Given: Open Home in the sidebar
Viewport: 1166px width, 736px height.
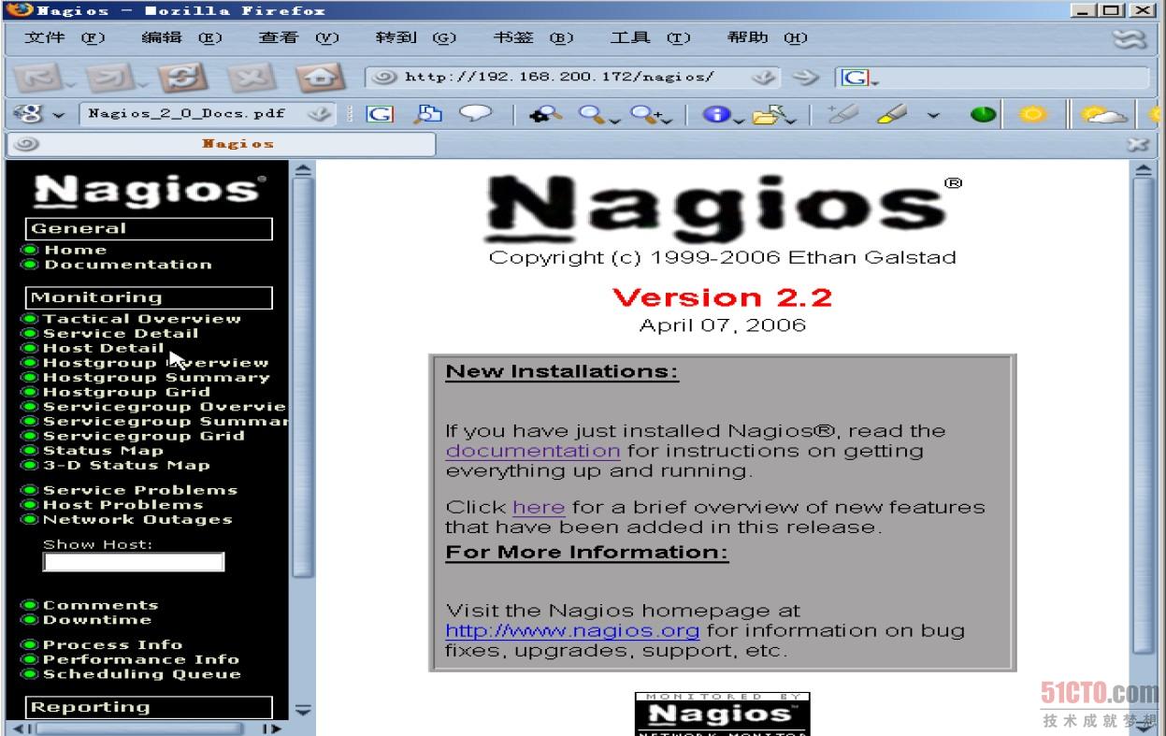Looking at the screenshot, I should (76, 250).
